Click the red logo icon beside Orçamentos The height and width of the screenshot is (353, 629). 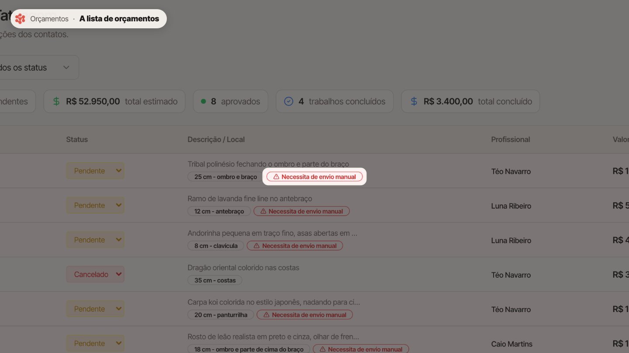[20, 19]
